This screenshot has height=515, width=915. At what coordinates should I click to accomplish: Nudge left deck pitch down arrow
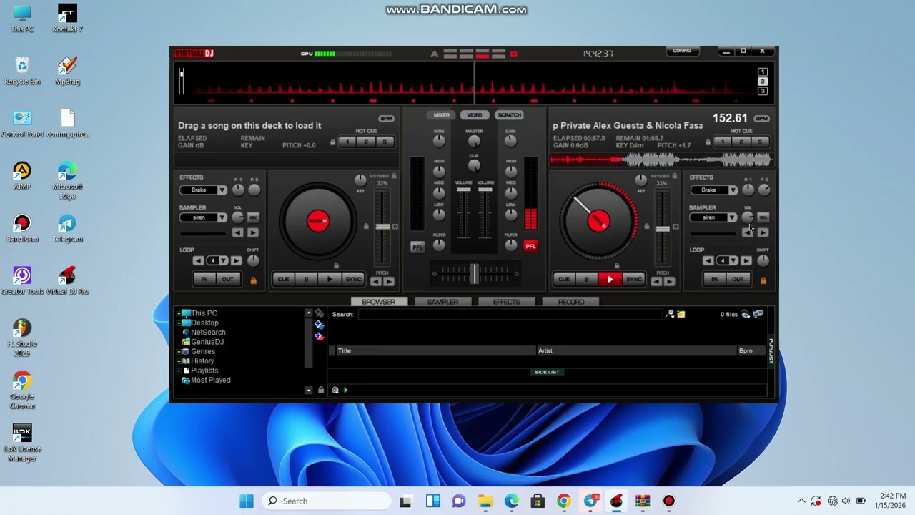pyautogui.click(x=376, y=282)
